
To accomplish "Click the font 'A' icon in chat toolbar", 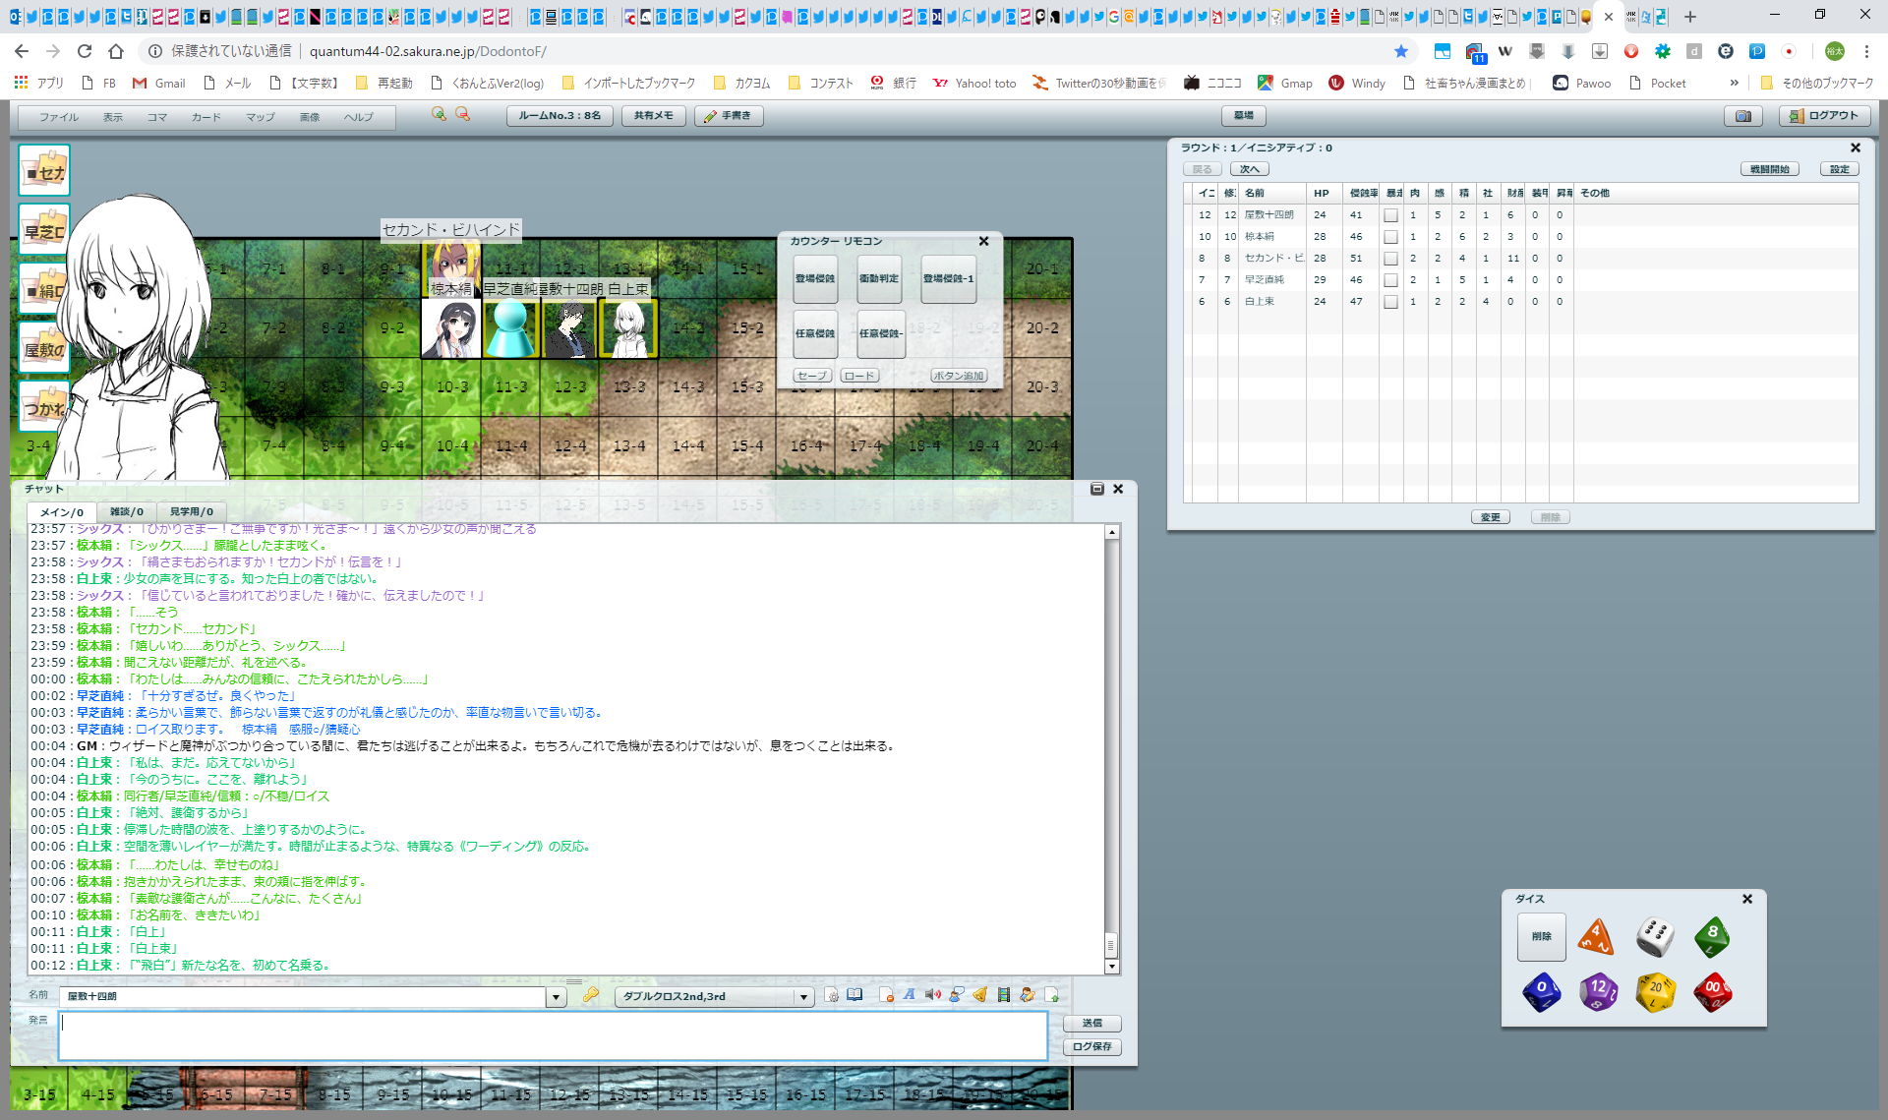I will tap(909, 995).
